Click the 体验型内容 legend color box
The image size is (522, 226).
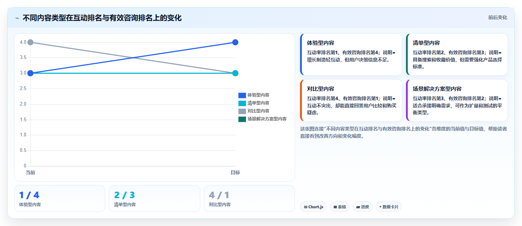242,95
